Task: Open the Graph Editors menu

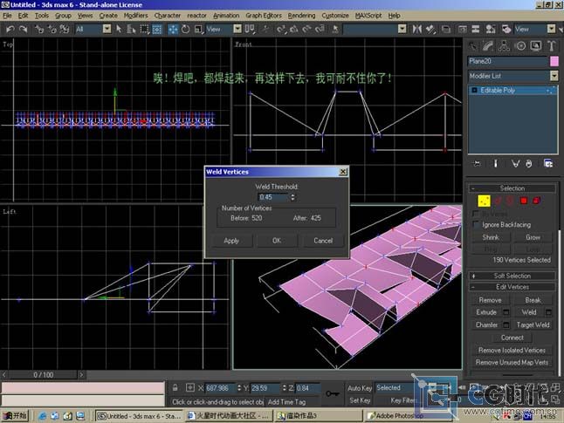Action: (264, 16)
